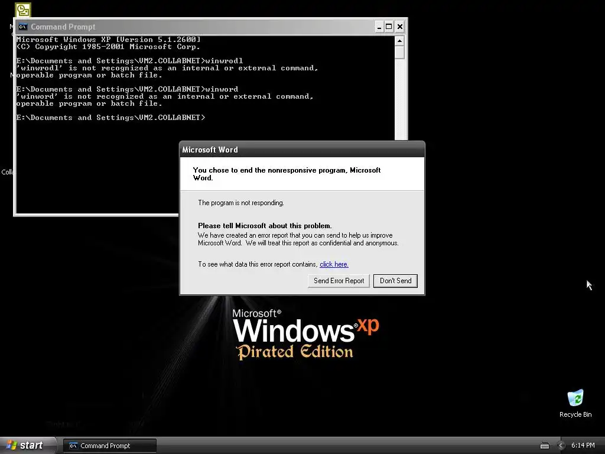Click the Microsoft Word dialog title bar
This screenshot has height=454, width=605.
coord(302,150)
